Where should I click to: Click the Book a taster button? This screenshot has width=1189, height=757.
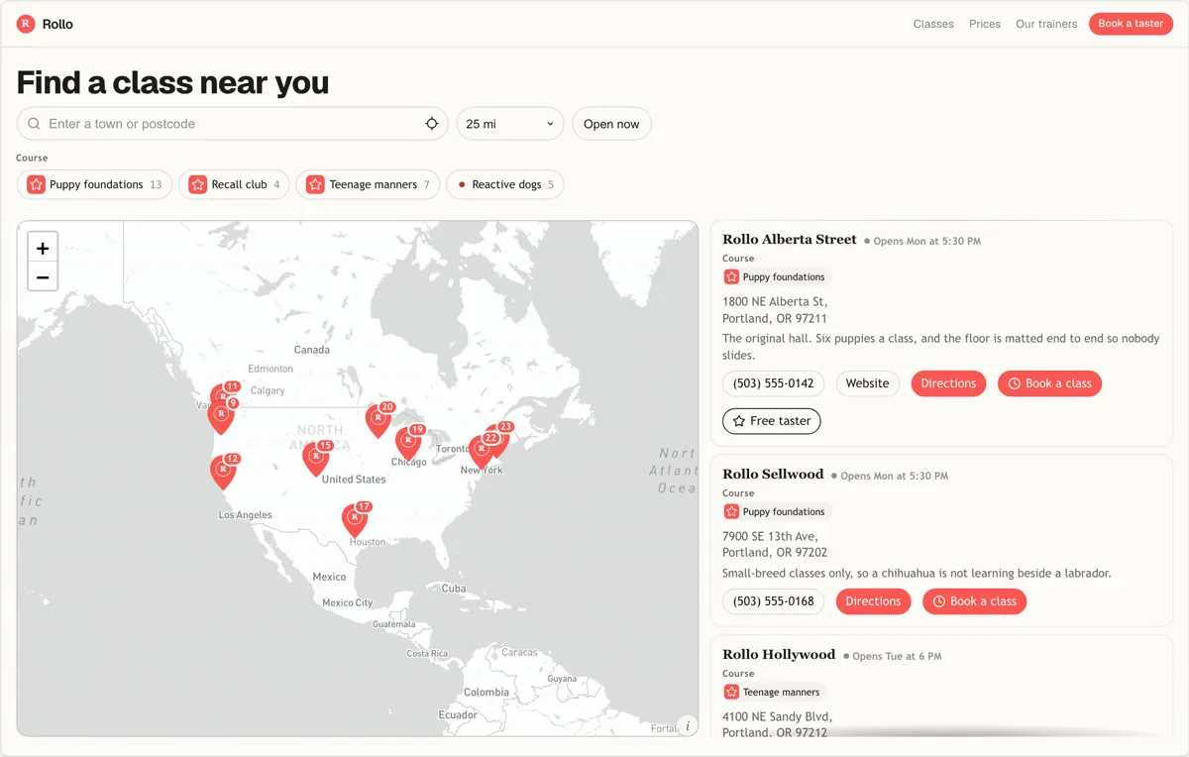tap(1131, 24)
